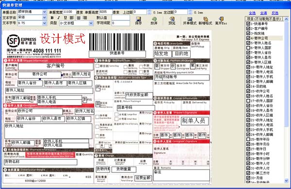Click the 默认值 input field
This screenshot has width=291, height=189.
click(x=121, y=17)
